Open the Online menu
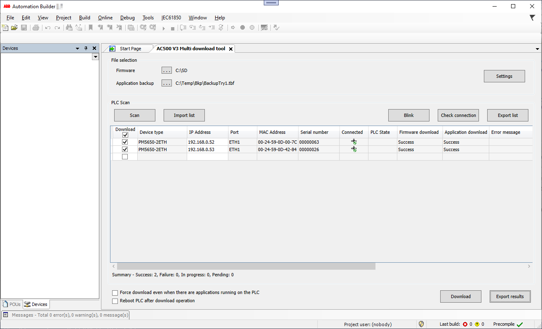542x329 pixels. tap(106, 18)
